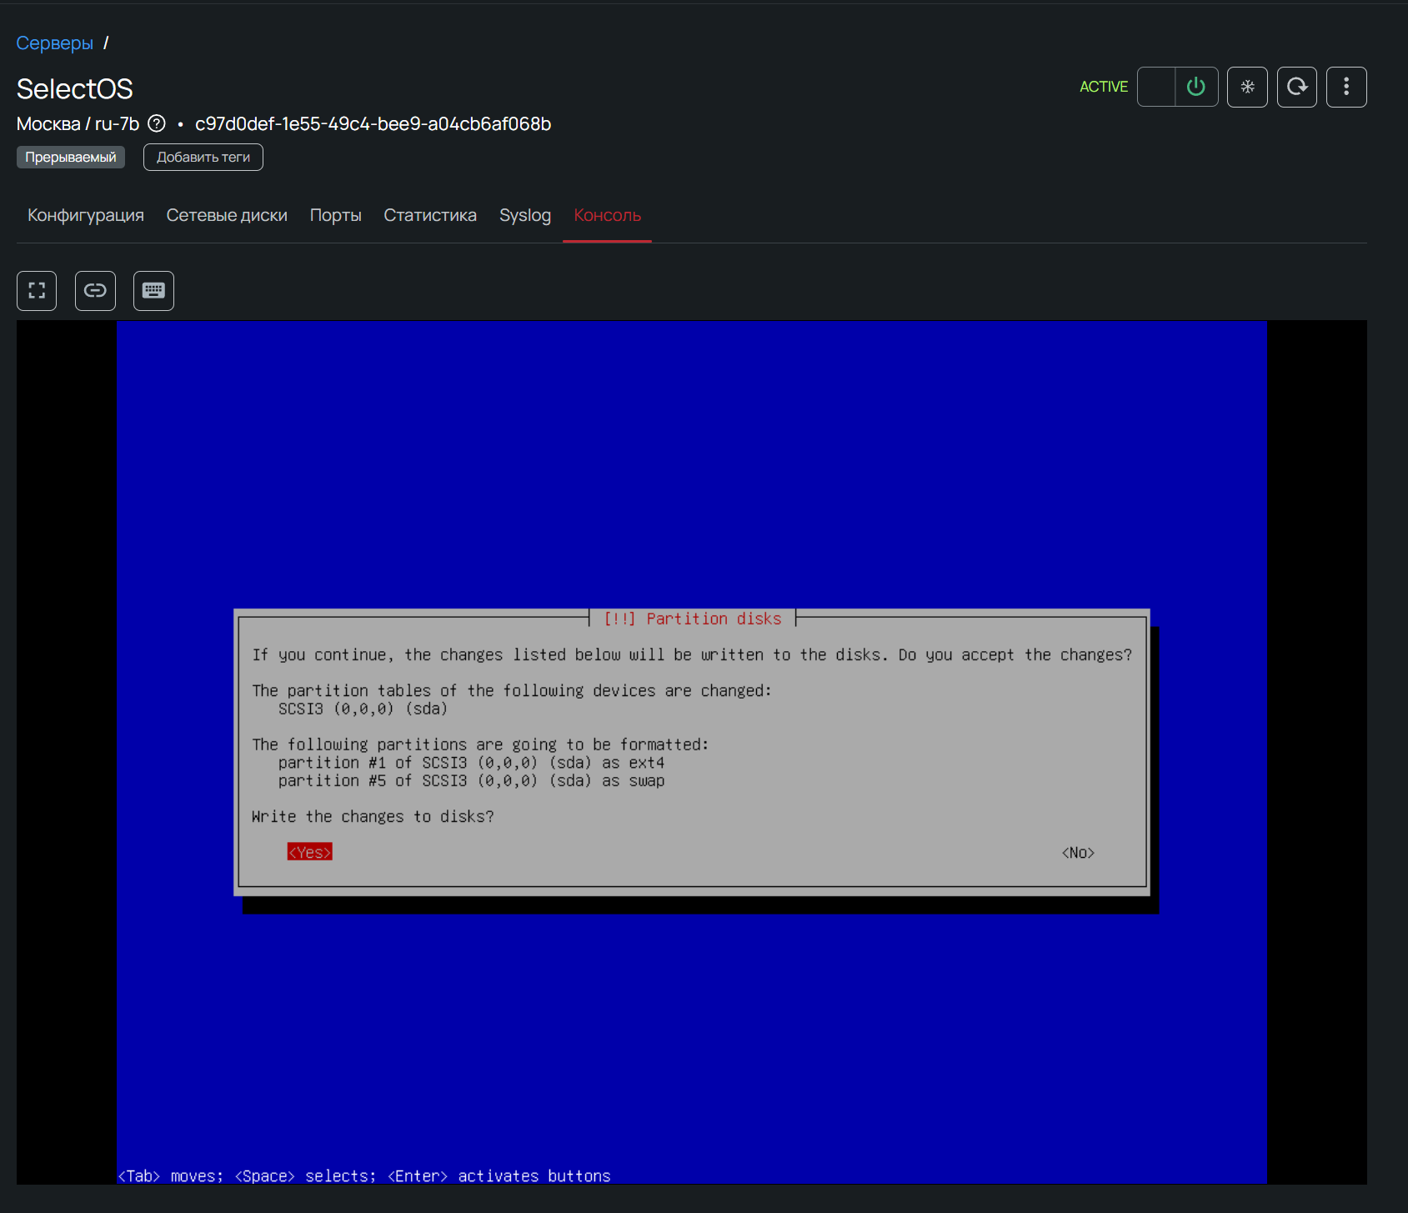This screenshot has width=1408, height=1213.
Task: Go to the Порты tab
Action: pyautogui.click(x=335, y=215)
